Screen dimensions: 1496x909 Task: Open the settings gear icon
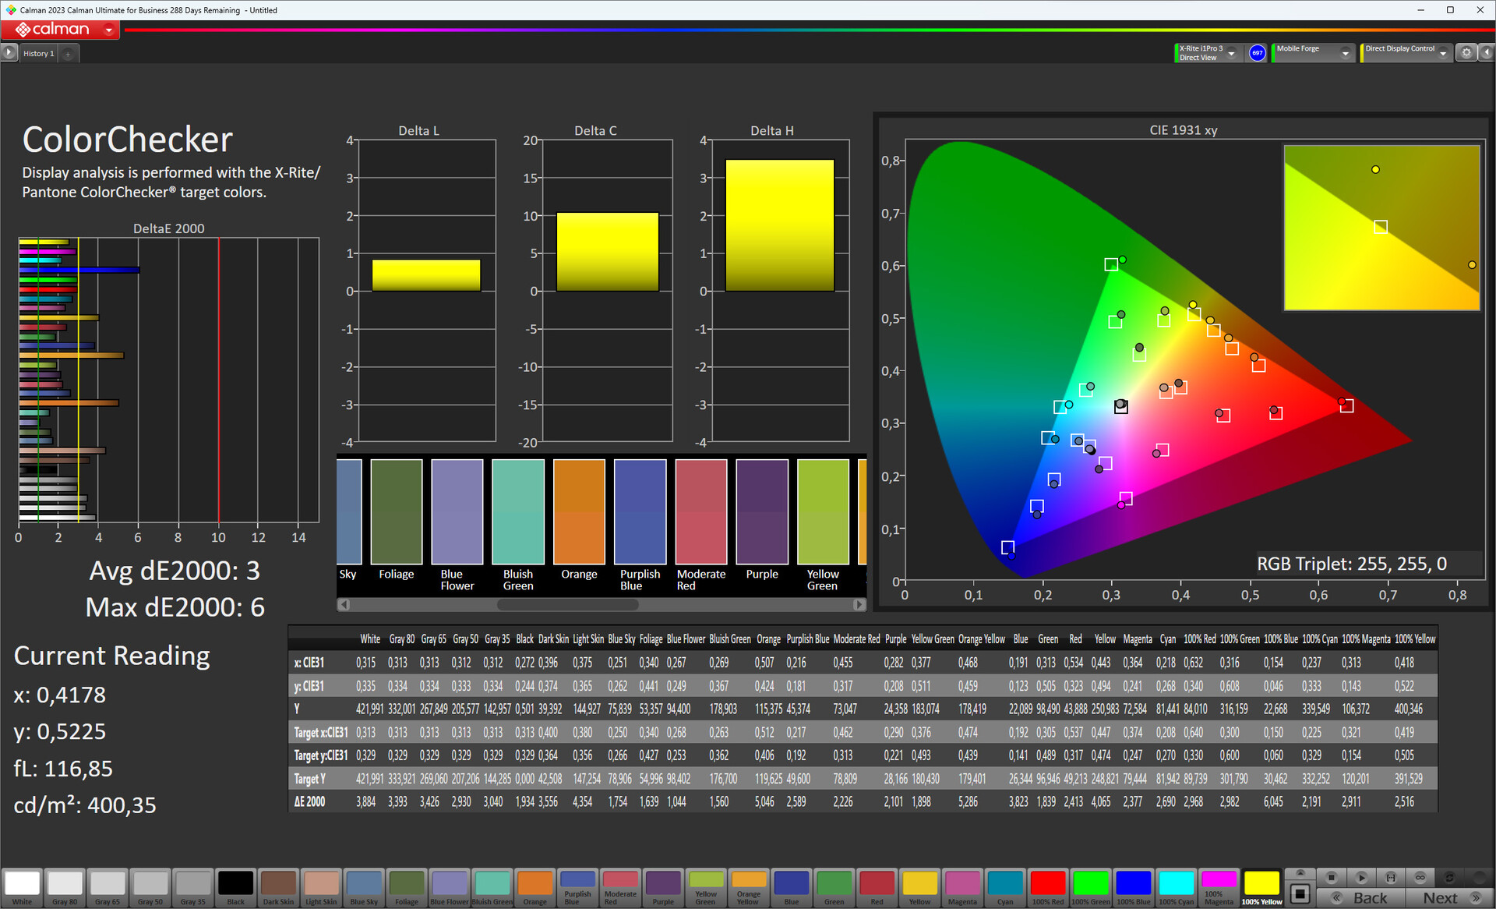[x=1466, y=53]
